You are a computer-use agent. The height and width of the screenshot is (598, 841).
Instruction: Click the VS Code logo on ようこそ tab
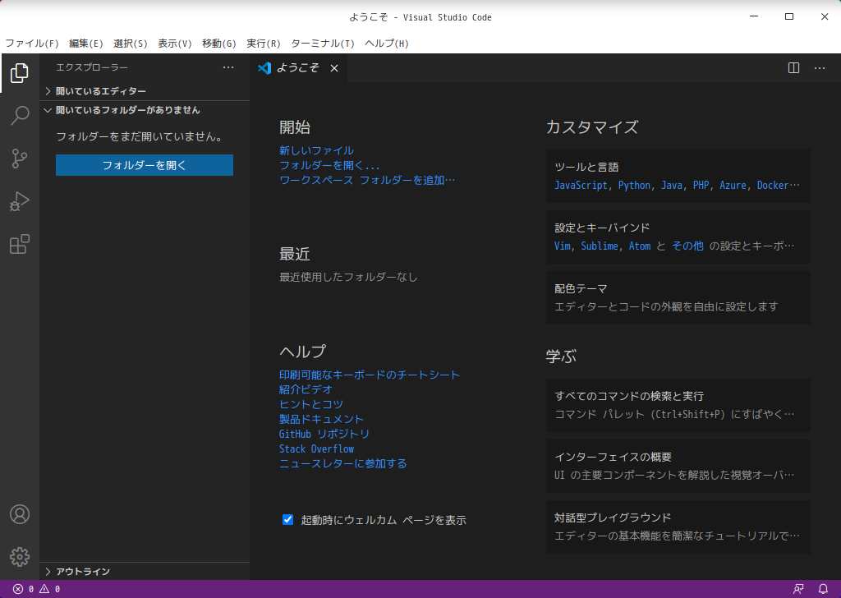tap(264, 68)
